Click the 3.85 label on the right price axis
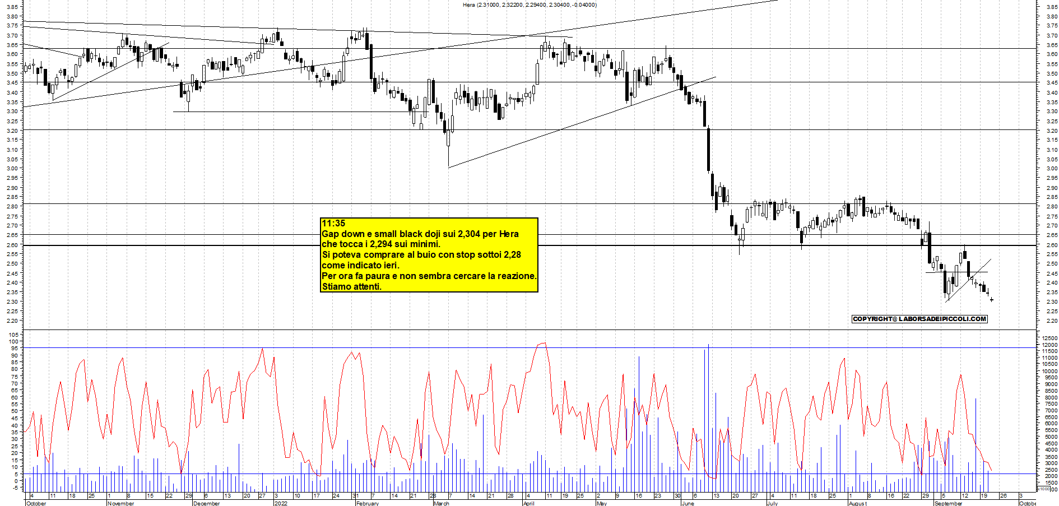The width and height of the screenshot is (1059, 506). (1052, 7)
